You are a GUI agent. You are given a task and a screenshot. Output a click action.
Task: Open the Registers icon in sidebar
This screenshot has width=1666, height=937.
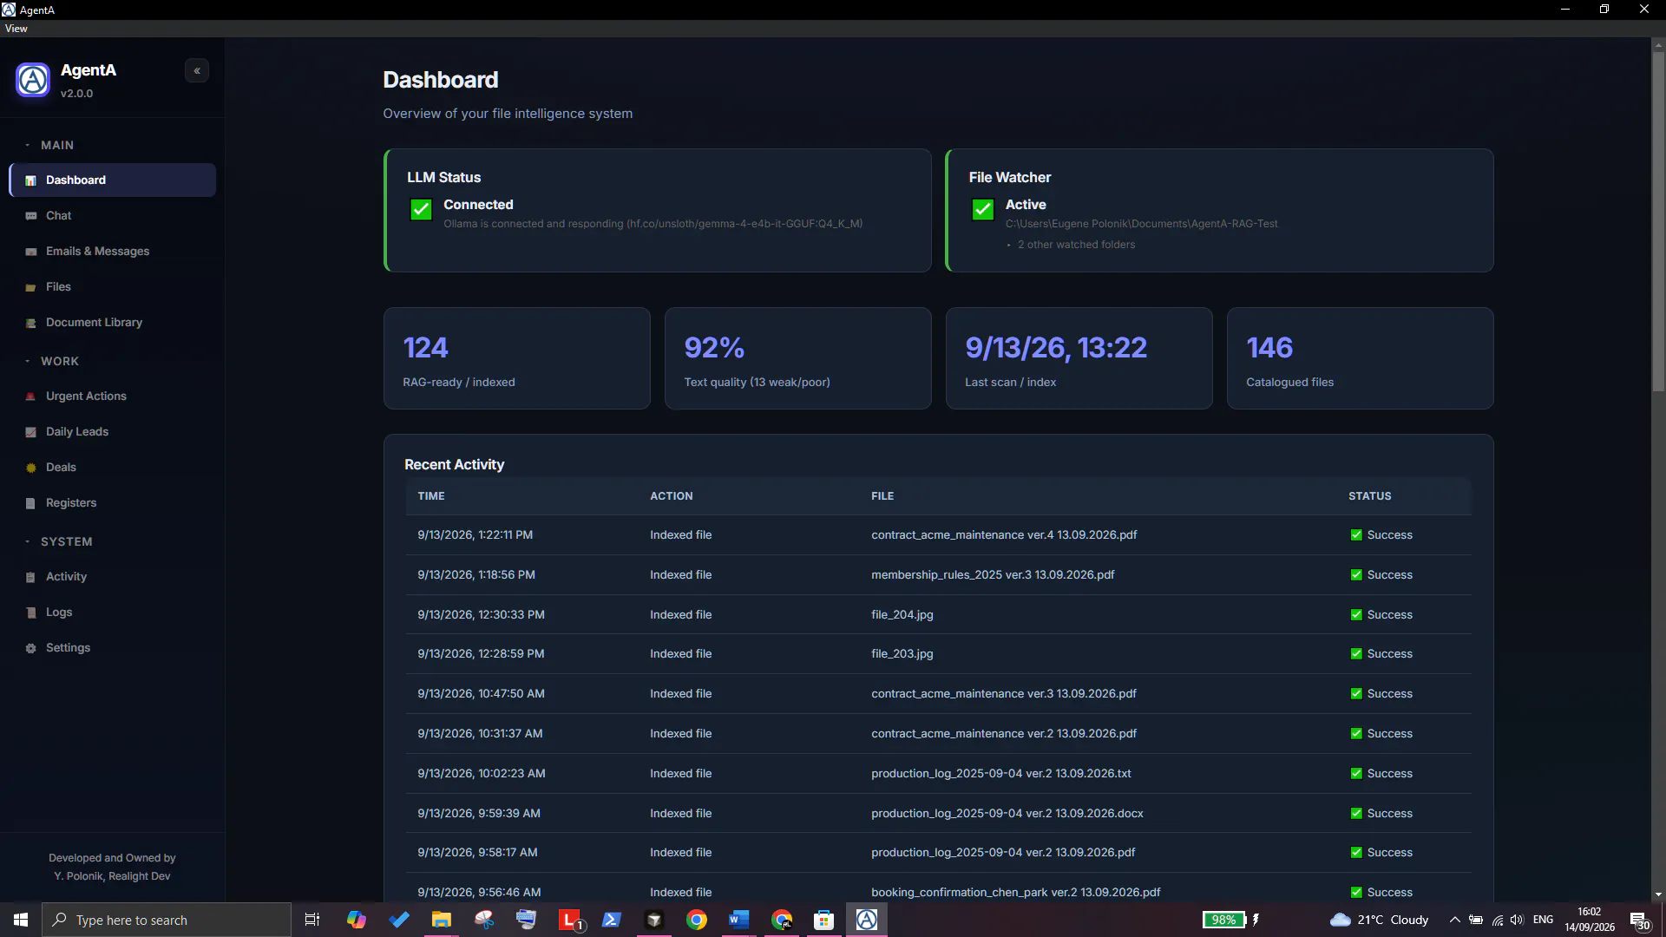click(31, 503)
